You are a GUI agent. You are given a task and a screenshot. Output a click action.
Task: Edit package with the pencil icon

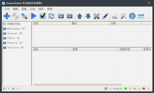pos(105,16)
